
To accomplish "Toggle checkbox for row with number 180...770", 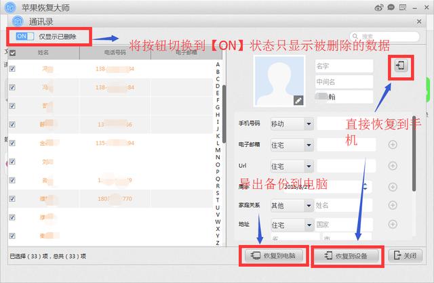I will [x=12, y=198].
